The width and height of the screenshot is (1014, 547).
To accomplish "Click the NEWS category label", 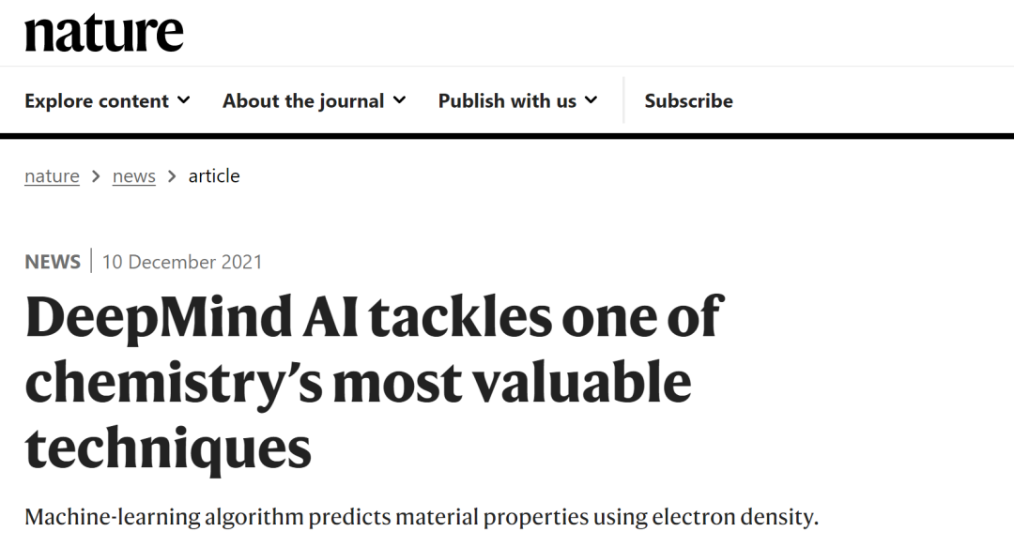I will tap(53, 262).
